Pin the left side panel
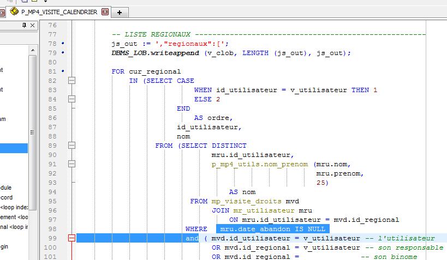This screenshot has width=447, height=260. (x=24, y=26)
